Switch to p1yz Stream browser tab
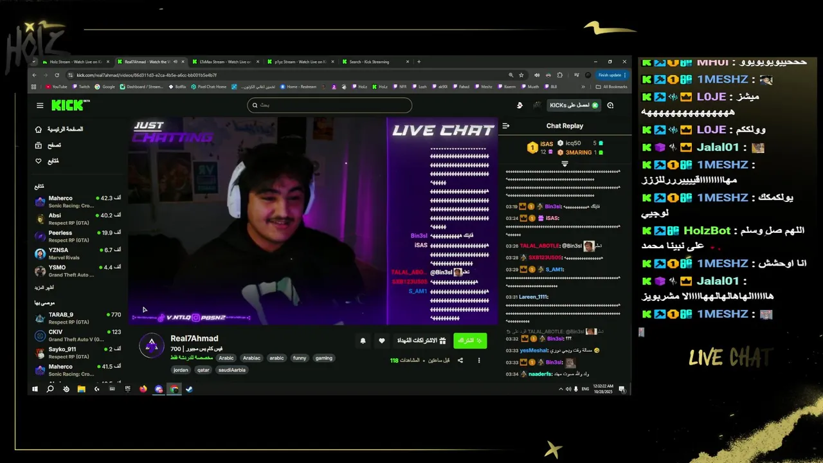The height and width of the screenshot is (463, 823). (300, 62)
